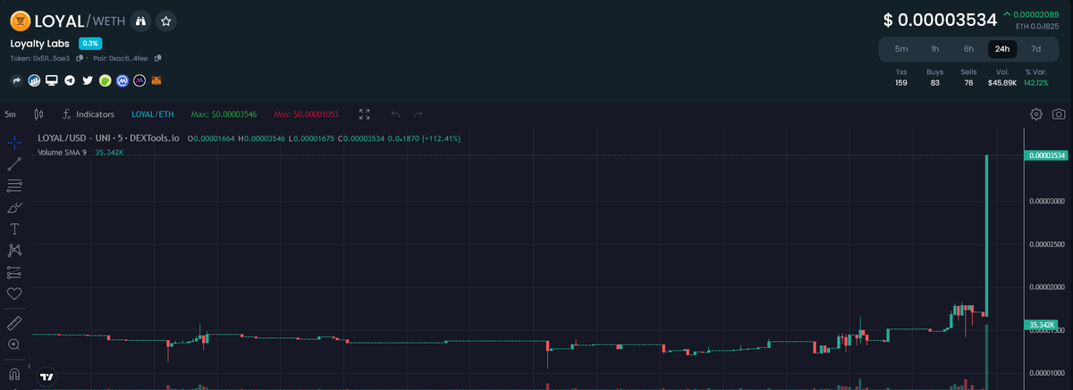Open the Indicators menu
The image size is (1073, 390).
(89, 114)
